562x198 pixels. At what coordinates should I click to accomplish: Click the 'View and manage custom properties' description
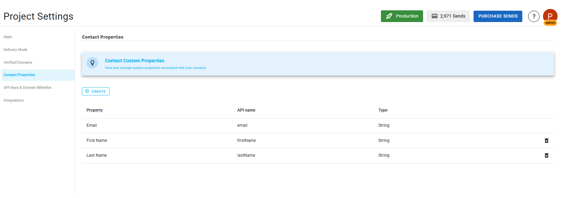click(156, 68)
